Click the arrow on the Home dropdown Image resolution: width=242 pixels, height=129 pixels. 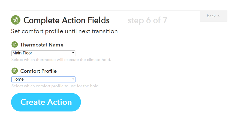tap(73, 79)
